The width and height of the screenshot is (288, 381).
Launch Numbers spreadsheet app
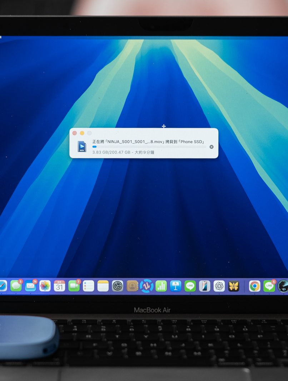coord(161,286)
